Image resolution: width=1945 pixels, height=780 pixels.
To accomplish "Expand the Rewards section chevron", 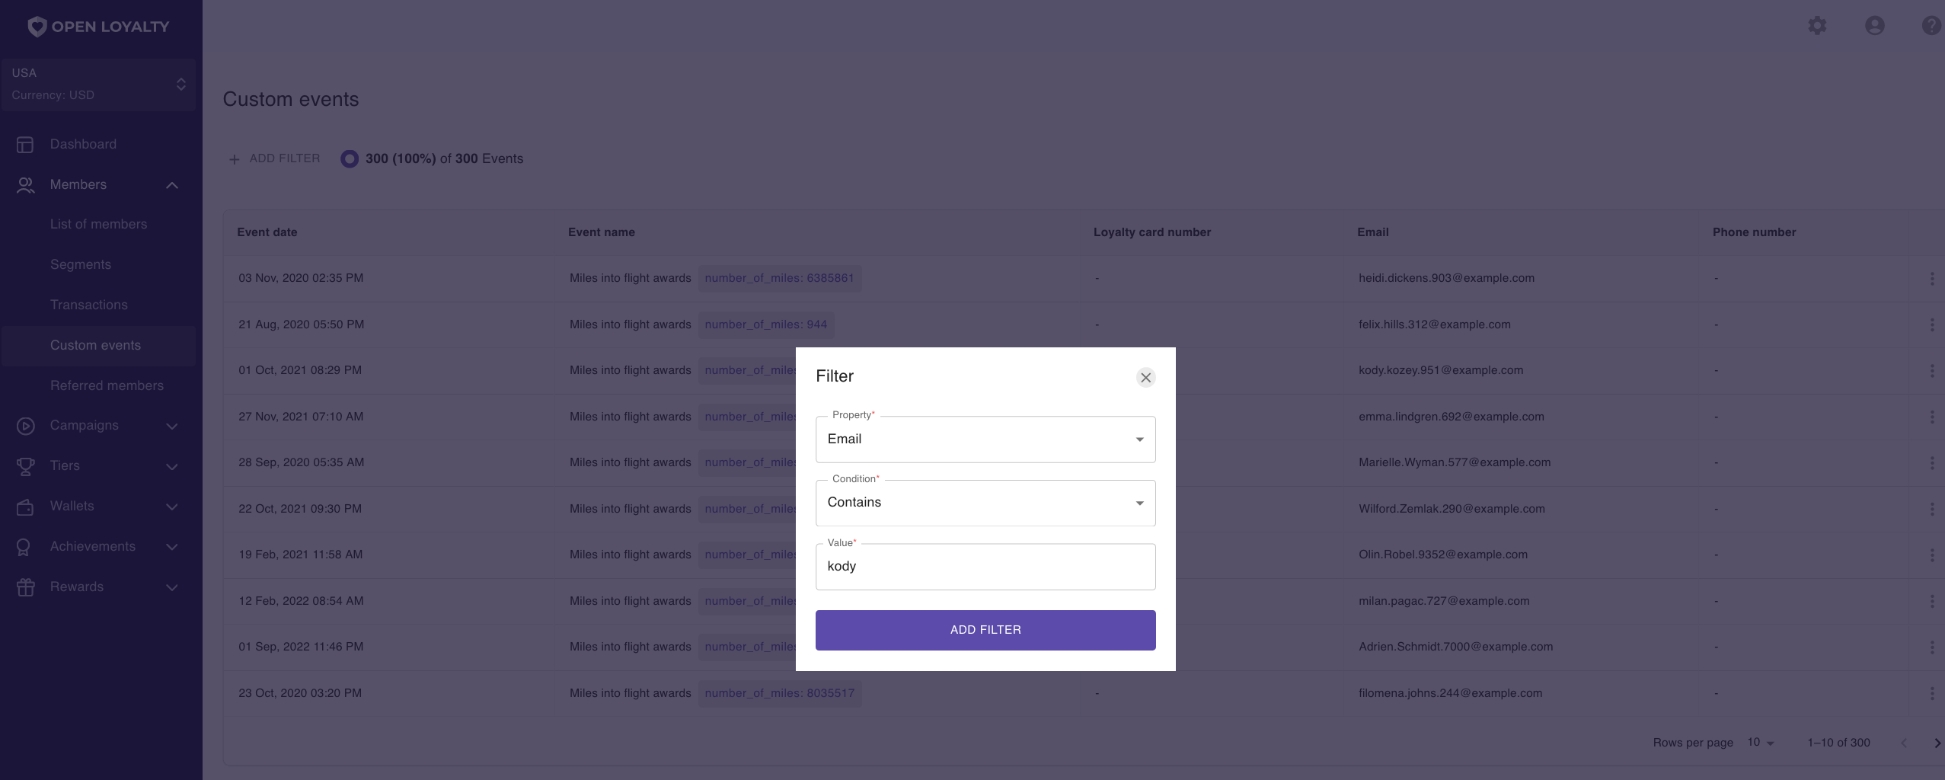I will coord(172,587).
